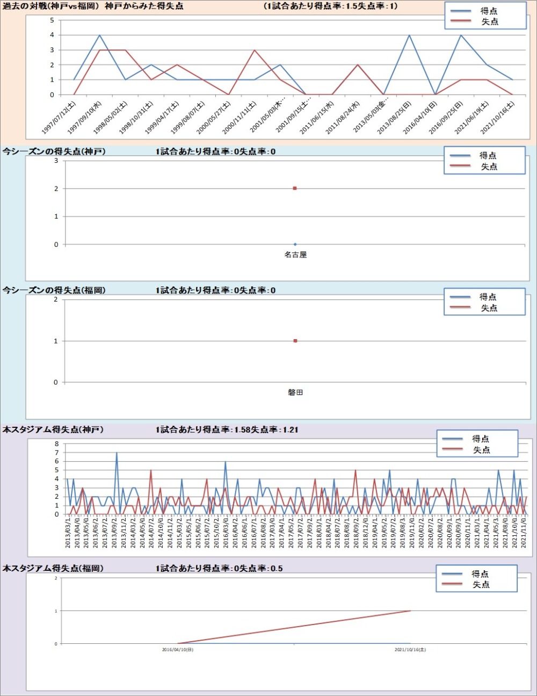Select the 本スタジアム得失点(福岡) heading
Viewport: 537px width, 696px height.
53,568
